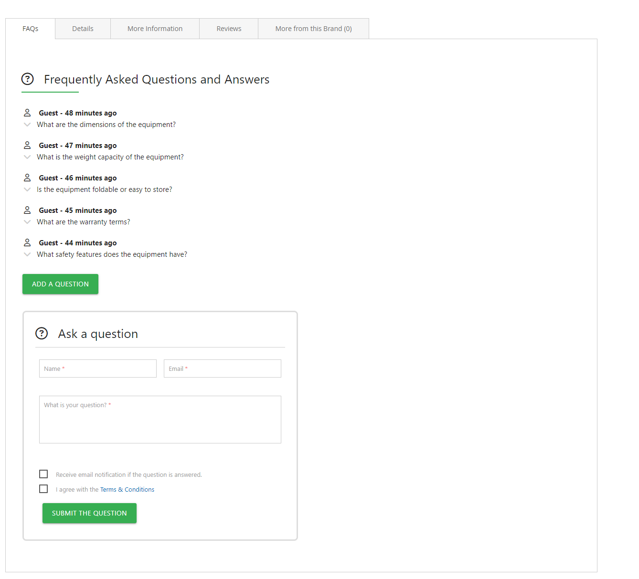Click inside the Email input field
The height and width of the screenshot is (579, 639).
coord(222,368)
